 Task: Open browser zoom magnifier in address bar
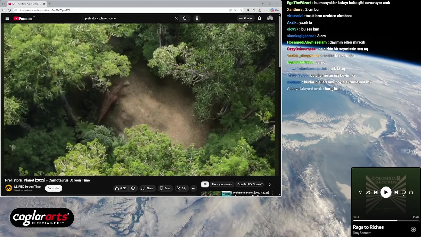(x=235, y=10)
